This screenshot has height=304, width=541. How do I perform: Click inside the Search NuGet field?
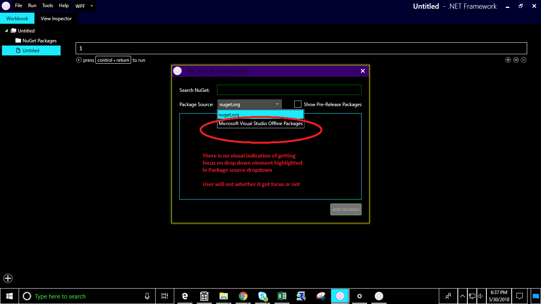289,90
